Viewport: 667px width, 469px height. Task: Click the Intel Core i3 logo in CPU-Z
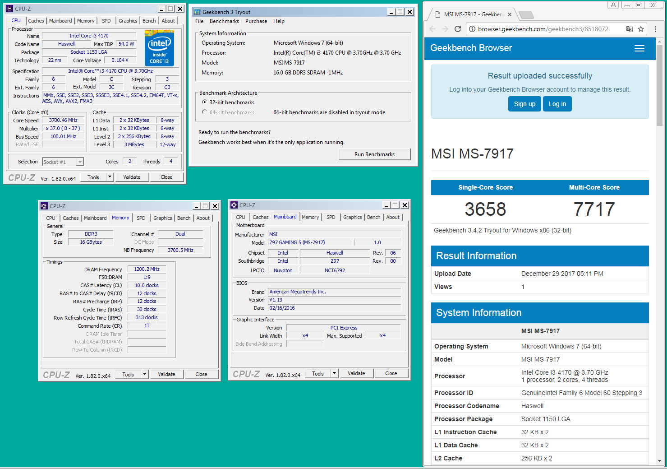tap(159, 48)
